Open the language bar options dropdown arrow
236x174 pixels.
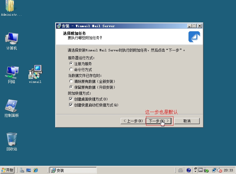[x=195, y=172]
